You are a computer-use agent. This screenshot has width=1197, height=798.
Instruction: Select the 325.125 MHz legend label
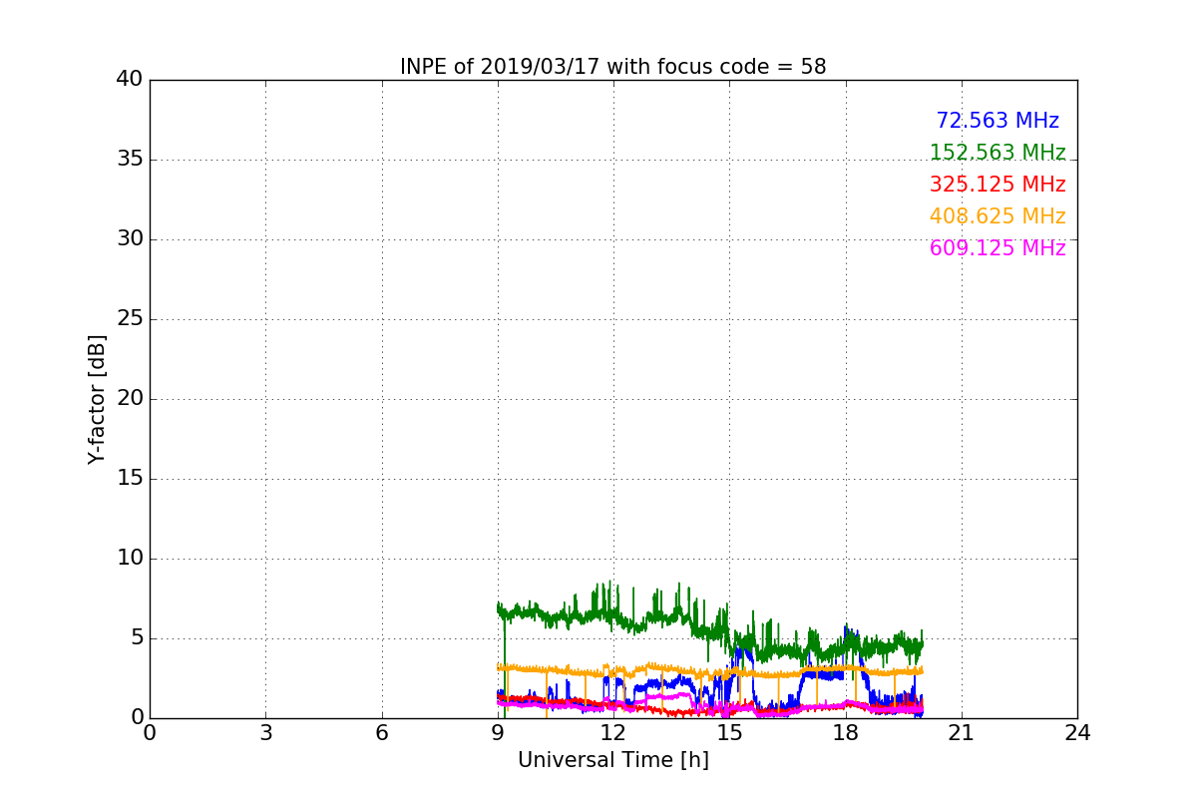pyautogui.click(x=997, y=185)
